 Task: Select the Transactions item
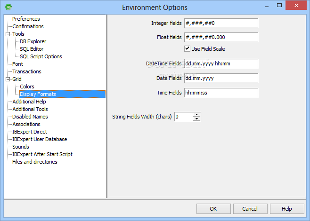coord(27,71)
